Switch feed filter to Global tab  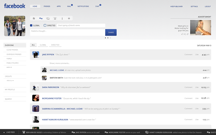(x=43, y=45)
